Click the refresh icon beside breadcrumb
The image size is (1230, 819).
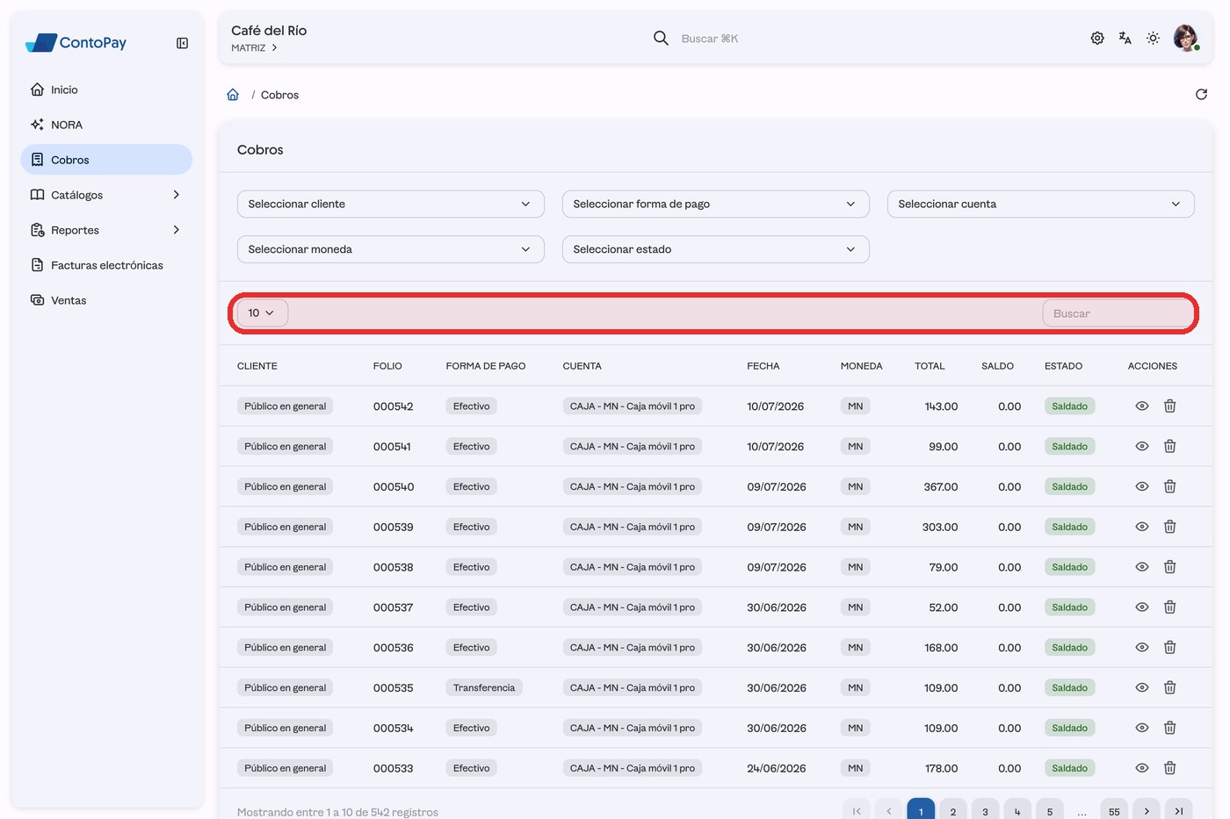pyautogui.click(x=1201, y=95)
